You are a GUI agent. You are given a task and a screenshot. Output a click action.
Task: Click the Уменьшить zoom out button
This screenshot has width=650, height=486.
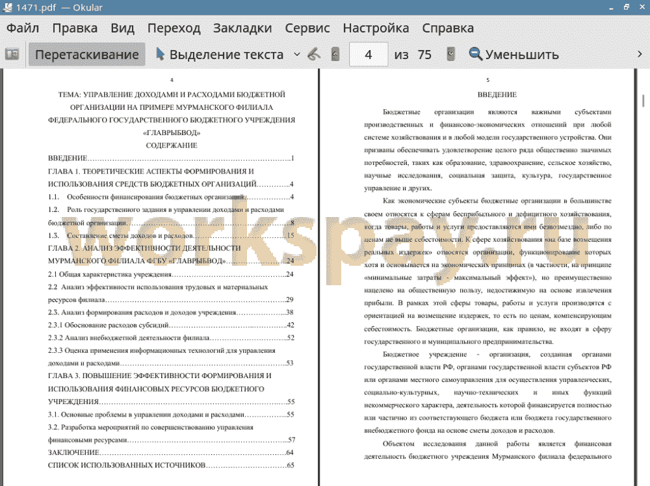pyautogui.click(x=514, y=55)
